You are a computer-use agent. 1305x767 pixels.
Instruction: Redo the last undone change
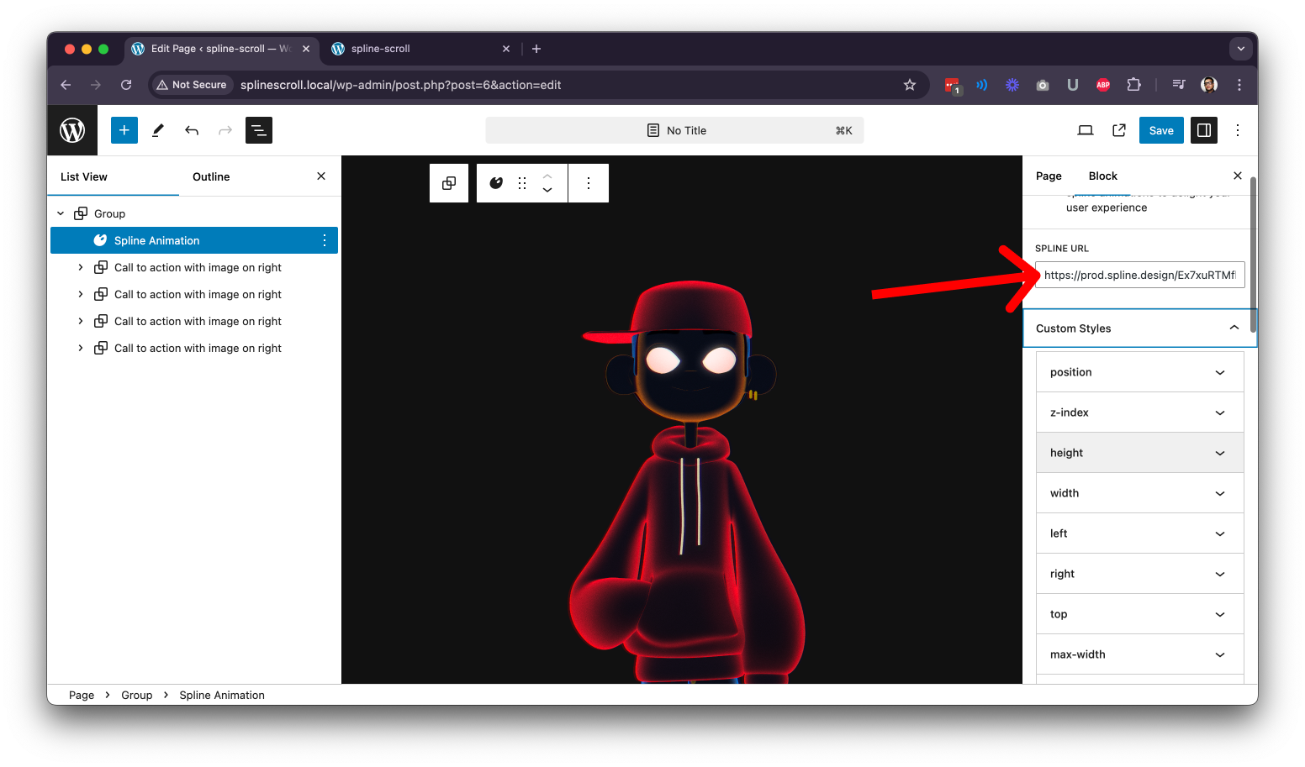[x=225, y=130]
